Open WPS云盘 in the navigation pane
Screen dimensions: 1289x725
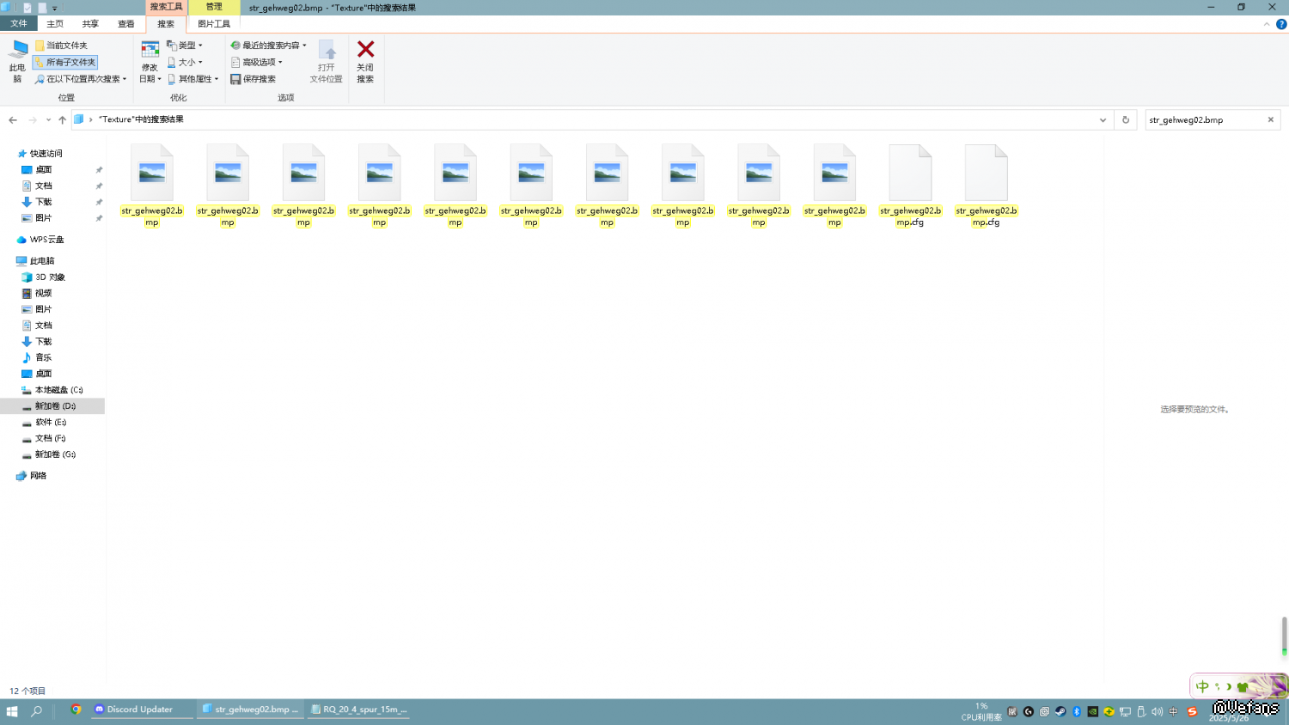(x=40, y=240)
